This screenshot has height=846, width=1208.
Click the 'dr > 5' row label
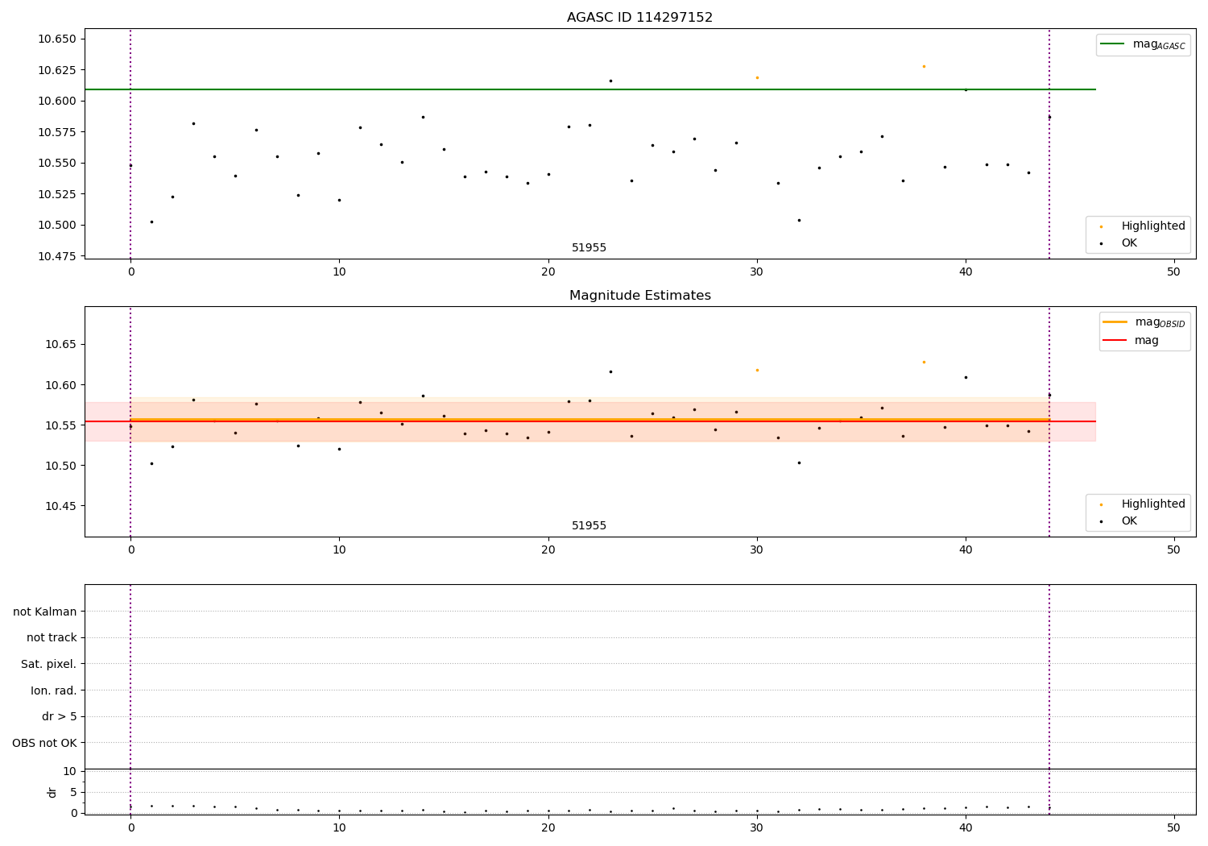(60, 716)
